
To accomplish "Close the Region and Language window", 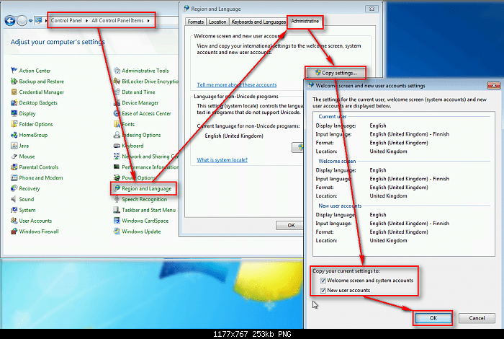I will point(372,9).
